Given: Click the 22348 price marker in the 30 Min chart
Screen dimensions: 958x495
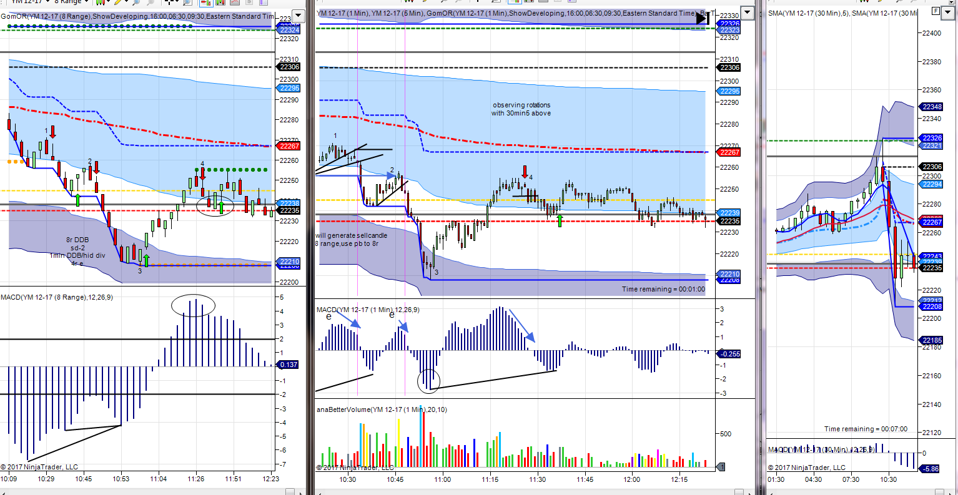Looking at the screenshot, I should click(932, 107).
